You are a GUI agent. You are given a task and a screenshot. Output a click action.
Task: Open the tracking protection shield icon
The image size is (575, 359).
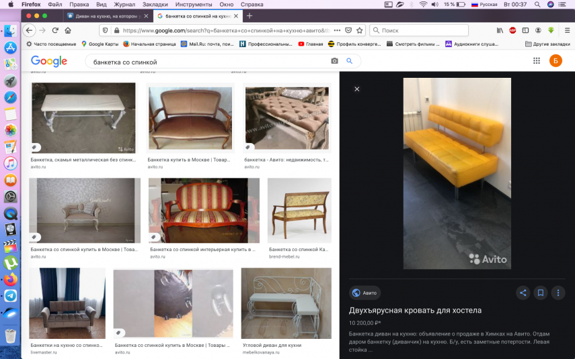point(105,30)
